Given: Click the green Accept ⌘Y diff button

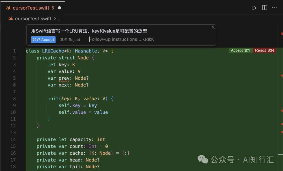Looking at the screenshot, I should (x=240, y=50).
